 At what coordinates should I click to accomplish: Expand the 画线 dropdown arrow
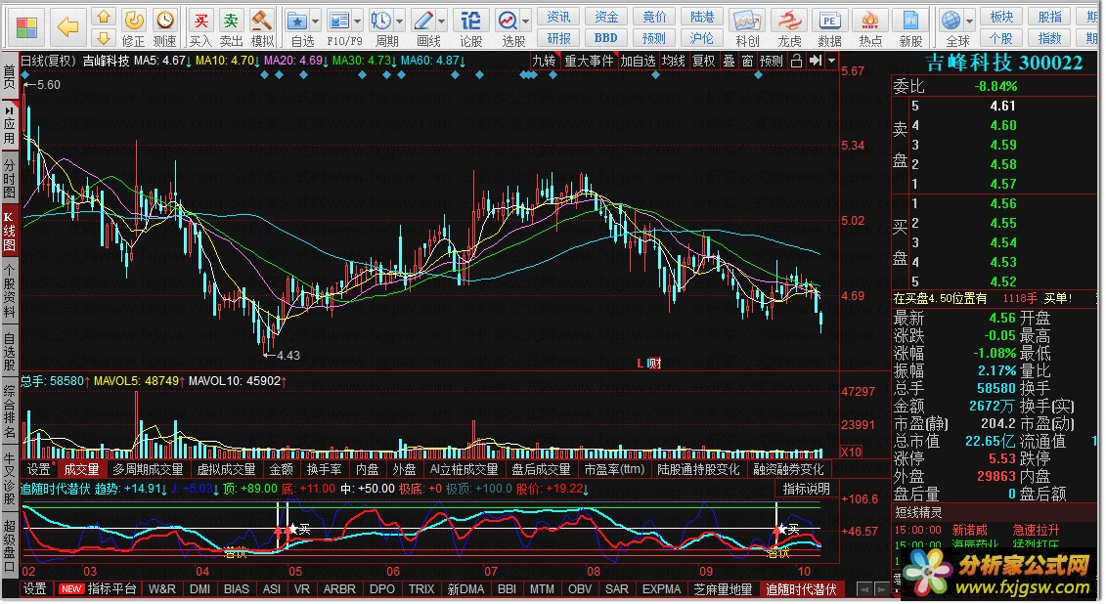(x=442, y=22)
